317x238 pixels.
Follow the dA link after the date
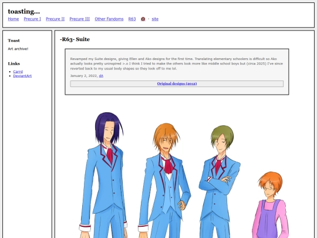coord(101,76)
